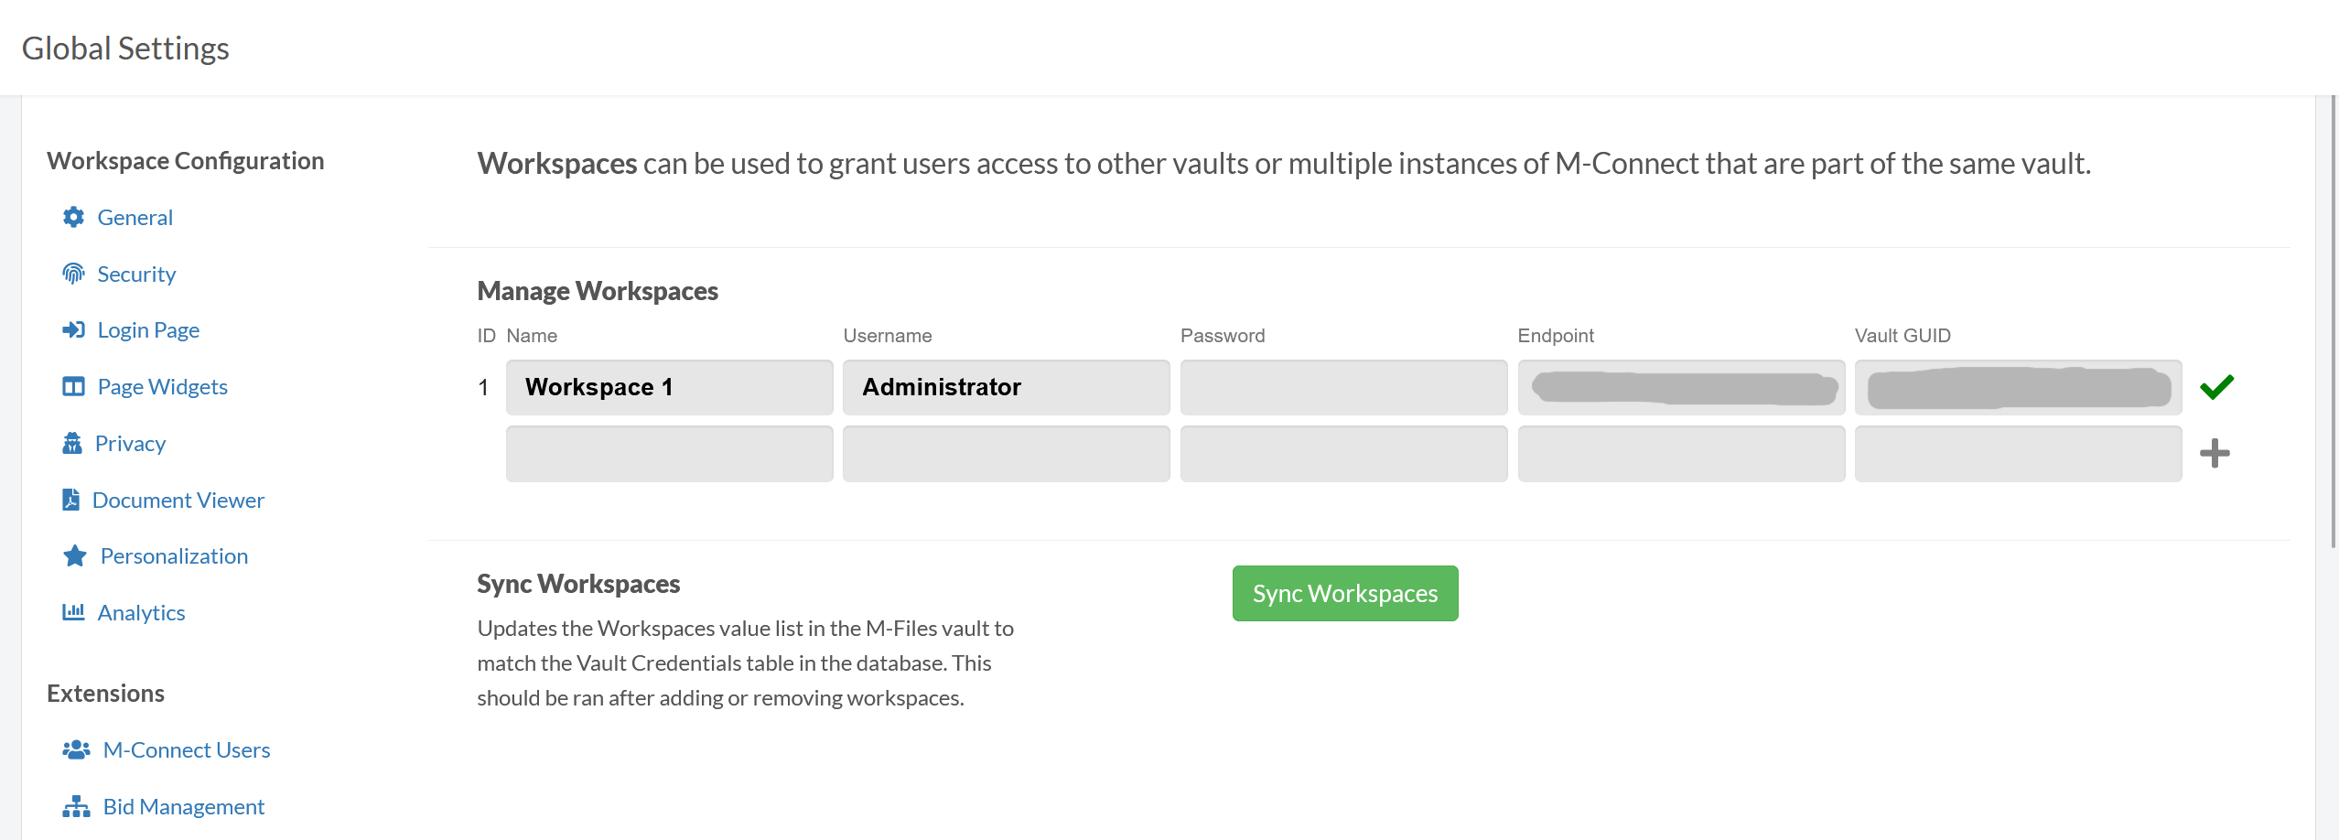Viewport: 2339px width, 840px height.
Task: Click the empty Endpoint field in new row
Action: pos(1681,454)
